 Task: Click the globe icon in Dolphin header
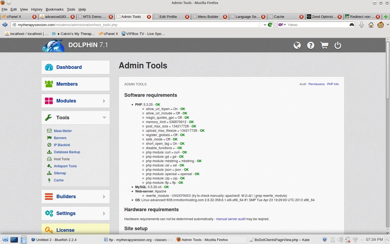pos(297,45)
